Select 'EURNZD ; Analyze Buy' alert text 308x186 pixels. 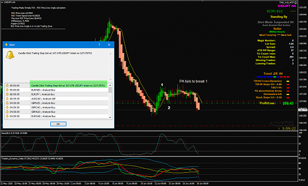click(43, 90)
